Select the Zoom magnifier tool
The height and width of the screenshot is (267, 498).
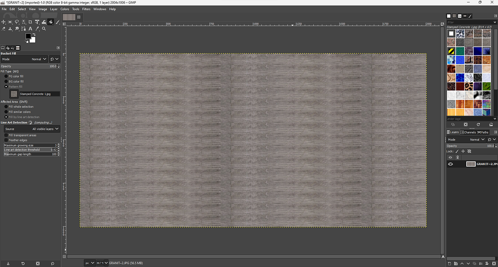click(x=44, y=28)
